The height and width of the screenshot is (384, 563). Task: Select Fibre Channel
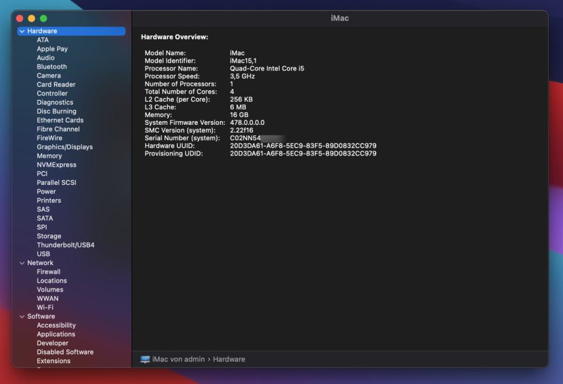58,129
